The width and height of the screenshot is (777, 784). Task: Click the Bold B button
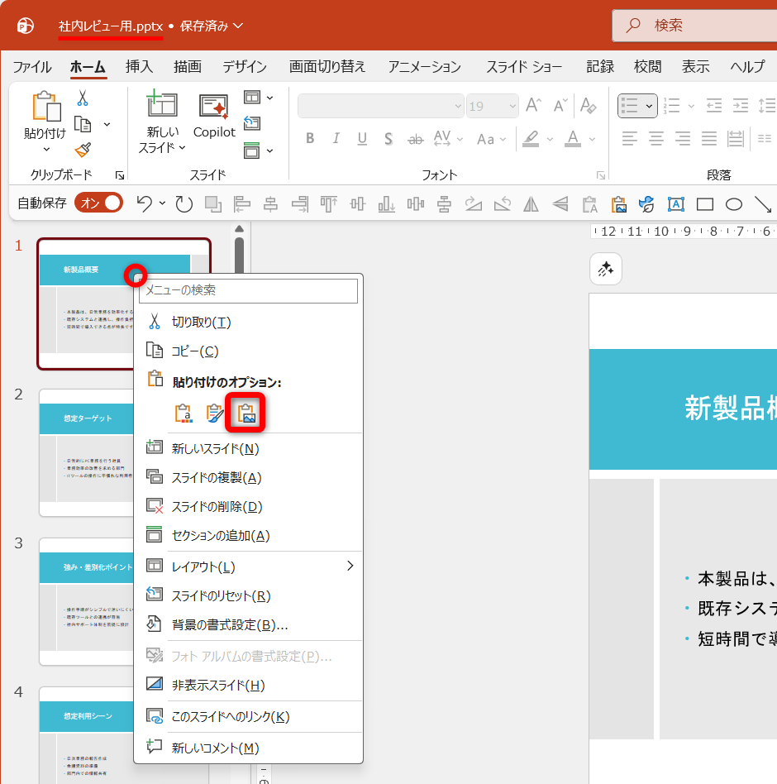pos(310,138)
